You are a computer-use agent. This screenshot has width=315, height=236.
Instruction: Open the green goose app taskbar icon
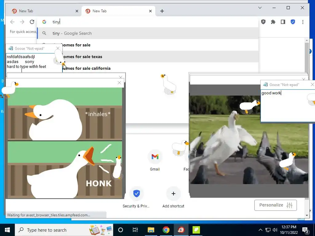pos(196,230)
